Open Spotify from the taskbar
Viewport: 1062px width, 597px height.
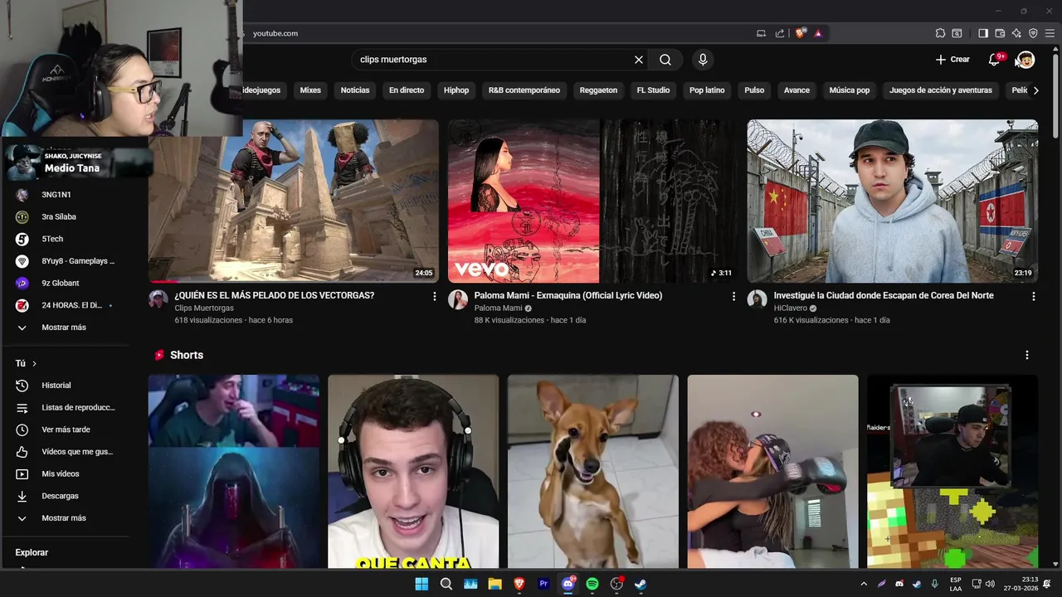point(592,584)
